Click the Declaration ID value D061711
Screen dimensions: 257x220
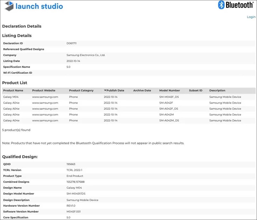tap(71, 43)
